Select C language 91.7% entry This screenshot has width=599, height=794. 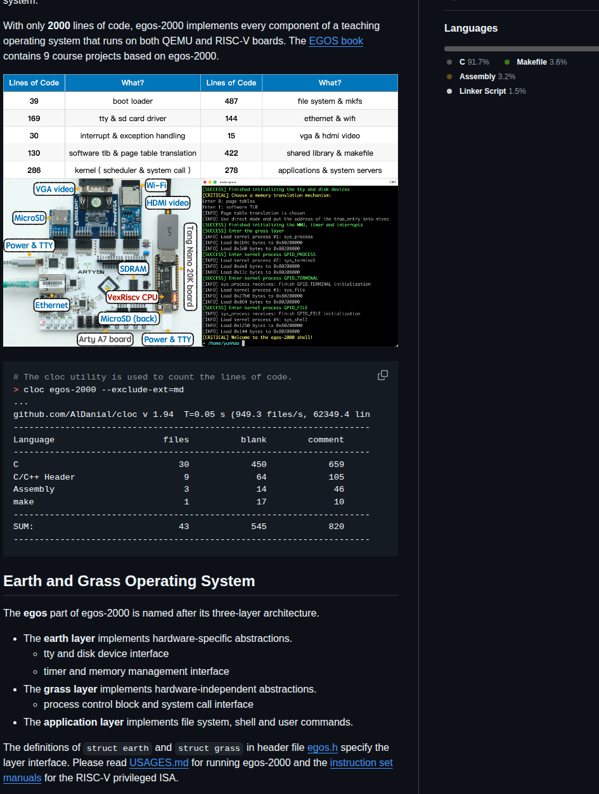(468, 62)
